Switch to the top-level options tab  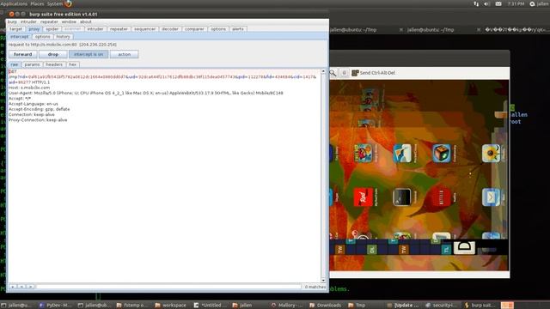[218, 29]
